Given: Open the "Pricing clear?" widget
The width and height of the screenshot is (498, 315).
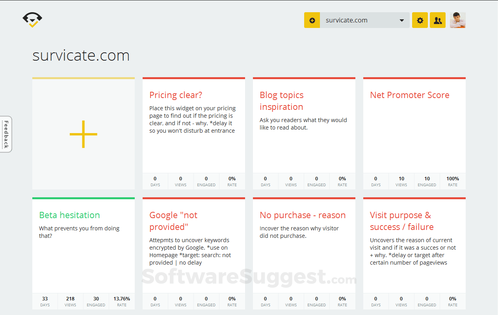Looking at the screenshot, I should tap(176, 95).
